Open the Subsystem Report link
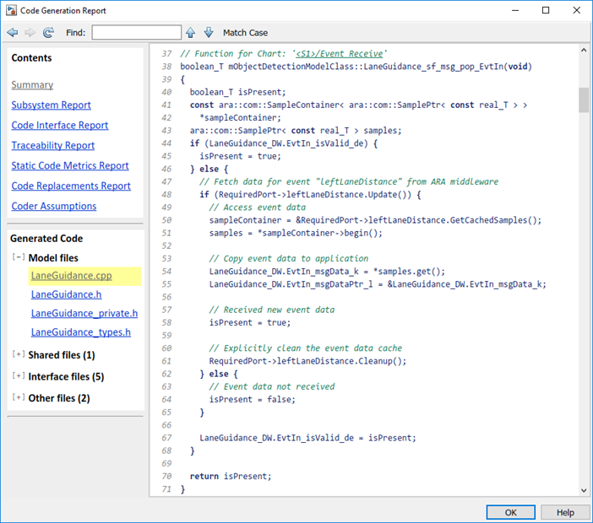The width and height of the screenshot is (593, 523). point(51,105)
